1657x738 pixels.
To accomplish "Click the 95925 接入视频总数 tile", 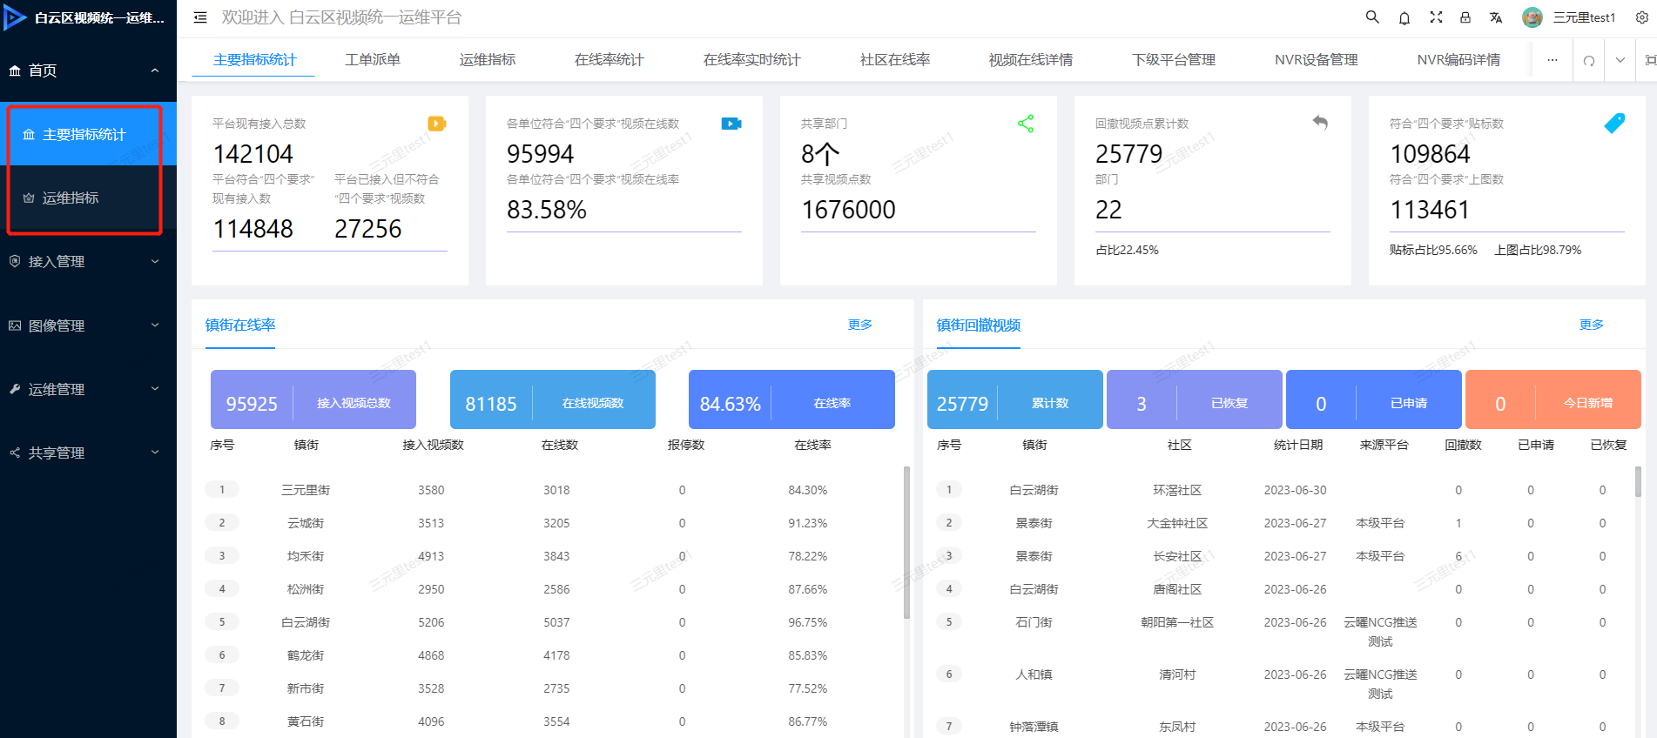I will pyautogui.click(x=313, y=399).
